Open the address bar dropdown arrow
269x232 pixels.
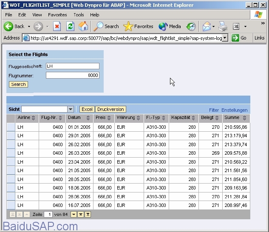225,38
